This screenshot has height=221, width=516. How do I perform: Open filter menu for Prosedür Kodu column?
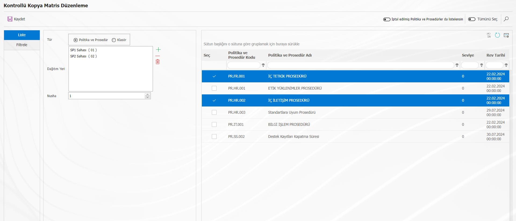point(263,65)
